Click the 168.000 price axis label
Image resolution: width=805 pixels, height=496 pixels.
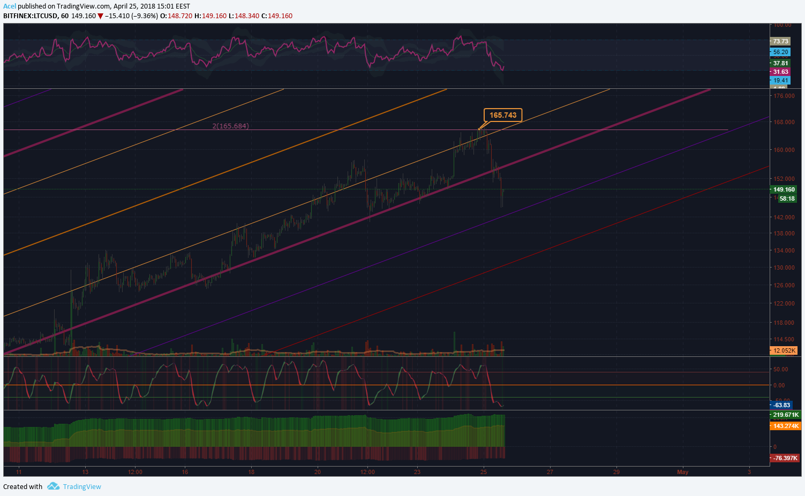[x=784, y=122]
